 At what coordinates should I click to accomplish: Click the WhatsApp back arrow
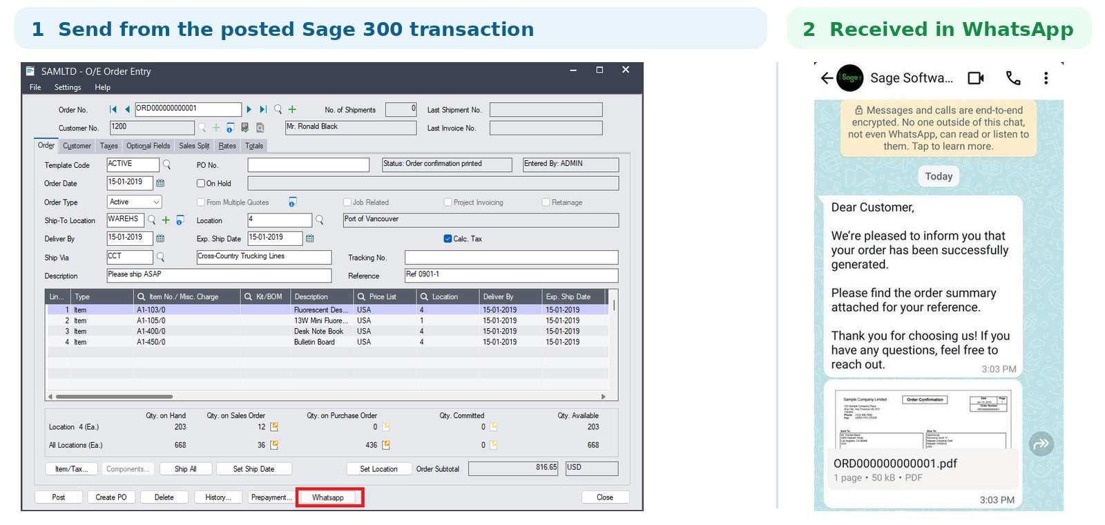tap(826, 78)
